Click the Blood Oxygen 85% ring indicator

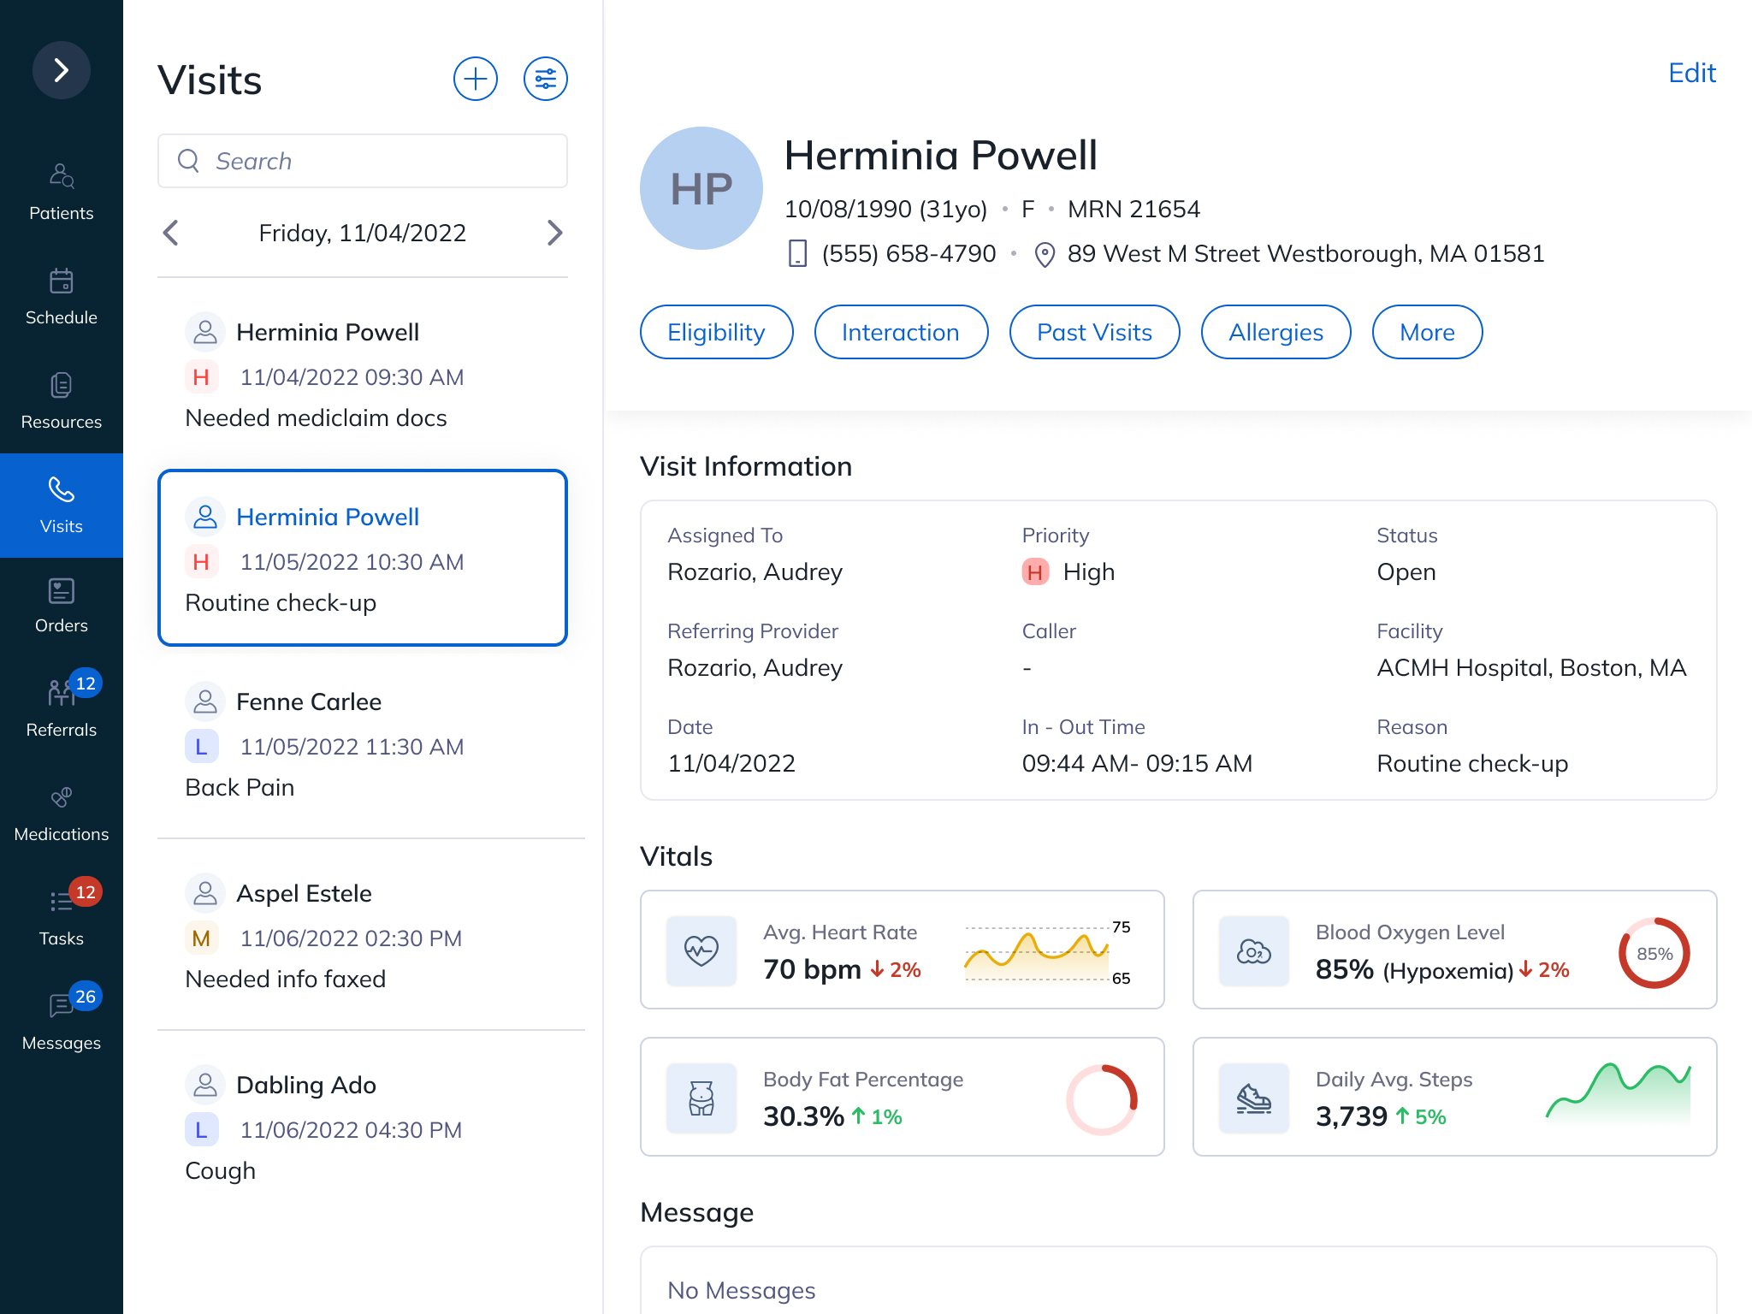pos(1654,953)
